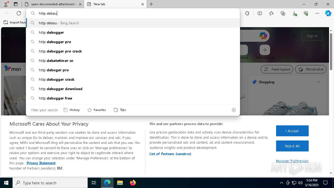
Task: Pick the 'http debugger pro' suggestion
Action: pyautogui.click(x=133, y=42)
